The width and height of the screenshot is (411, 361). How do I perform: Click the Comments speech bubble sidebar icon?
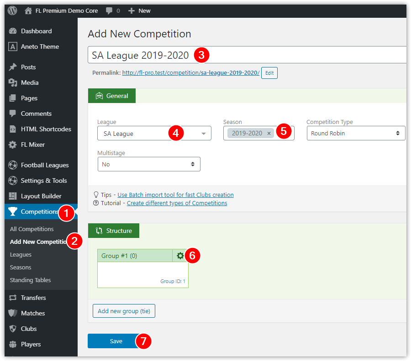coord(13,113)
